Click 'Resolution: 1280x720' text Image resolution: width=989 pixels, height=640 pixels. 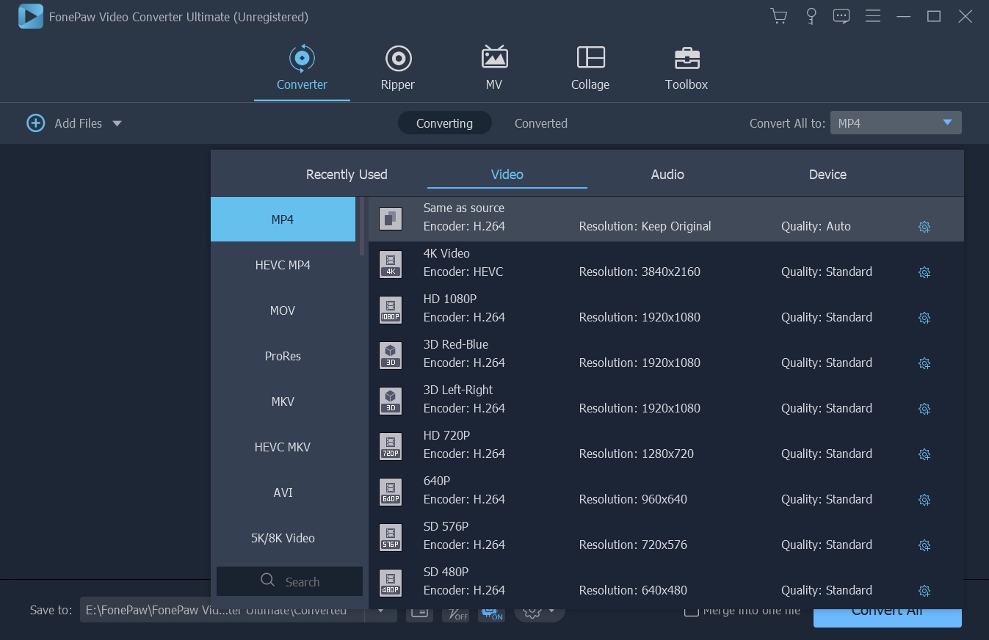click(637, 454)
